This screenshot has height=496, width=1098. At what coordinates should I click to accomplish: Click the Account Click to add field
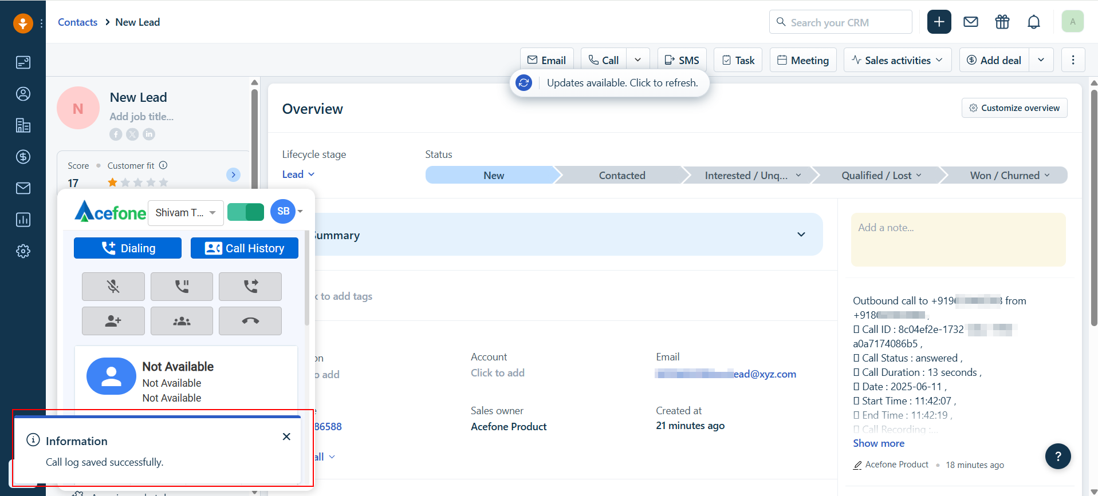click(498, 373)
